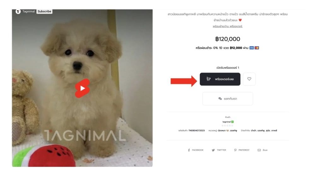Click the Visa card payment icon
323x180 pixels.
(x=251, y=48)
